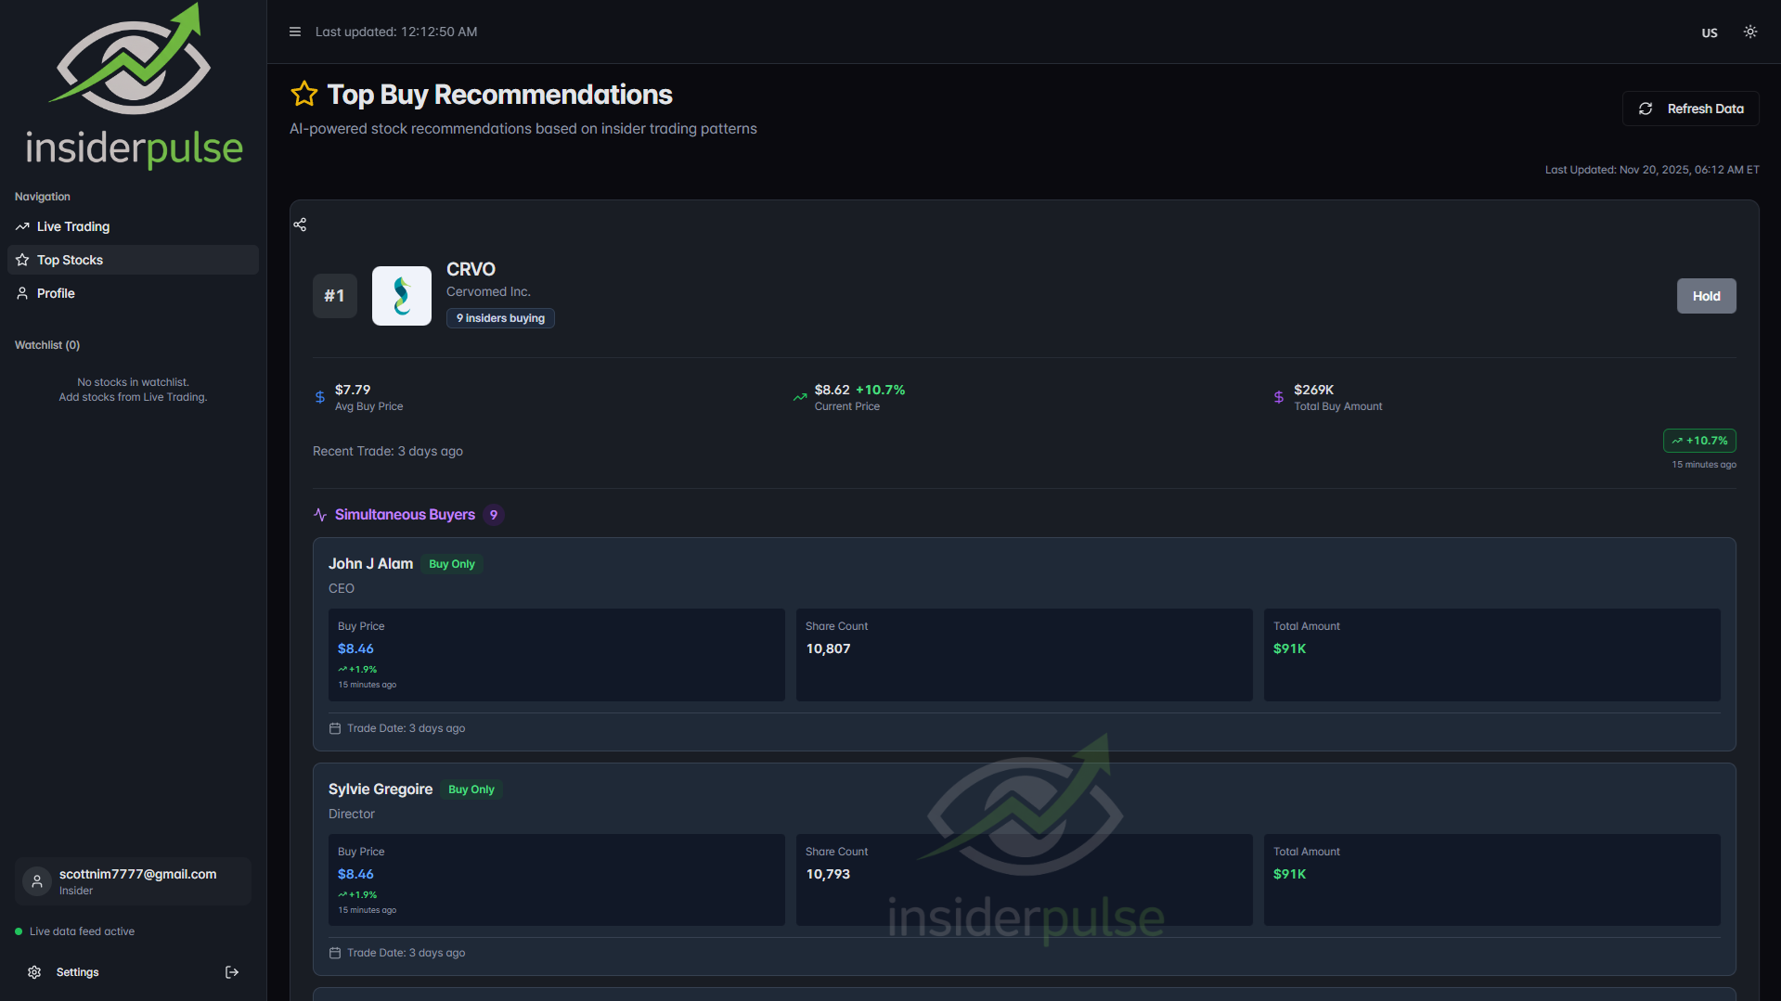Viewport: 1781px width, 1001px height.
Task: Click the +10.7% change badge
Action: pos(1699,440)
